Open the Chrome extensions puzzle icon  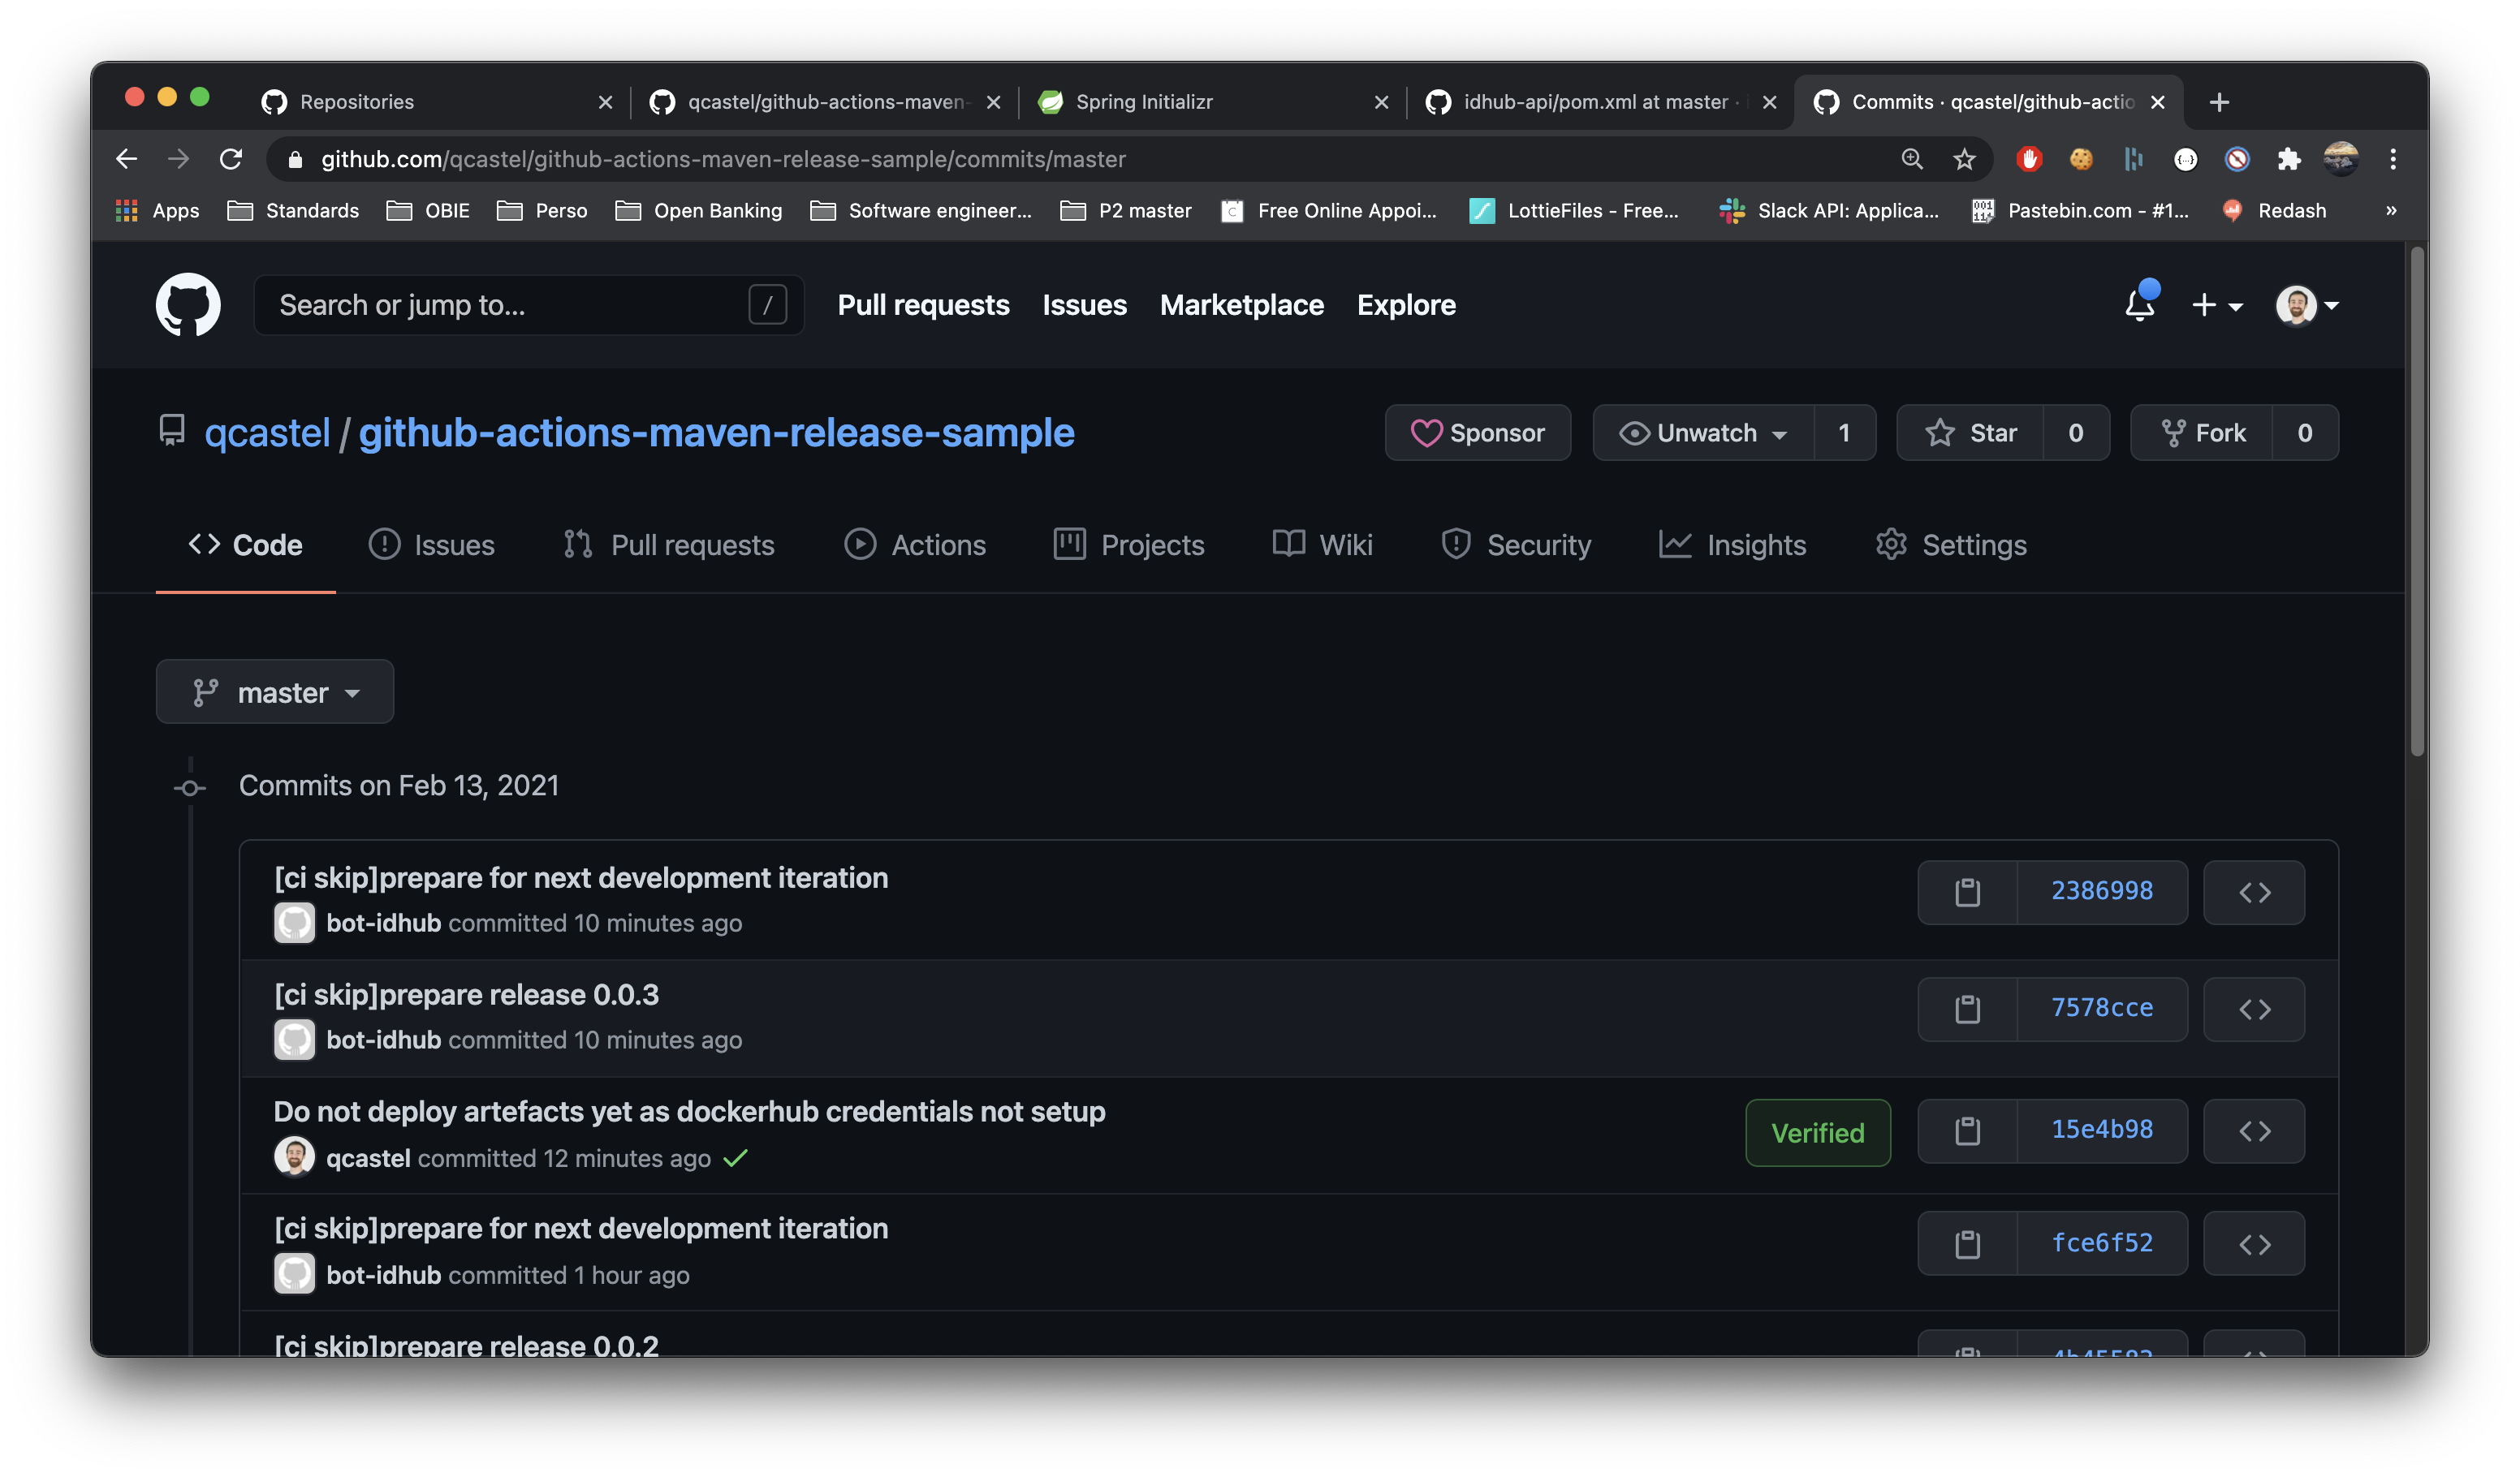pyautogui.click(x=2288, y=159)
